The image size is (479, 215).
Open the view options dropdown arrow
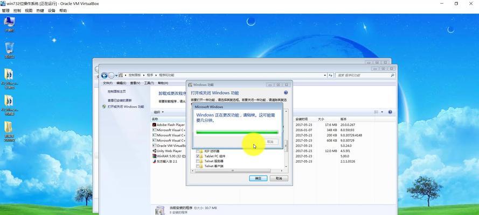[x=382, y=112]
